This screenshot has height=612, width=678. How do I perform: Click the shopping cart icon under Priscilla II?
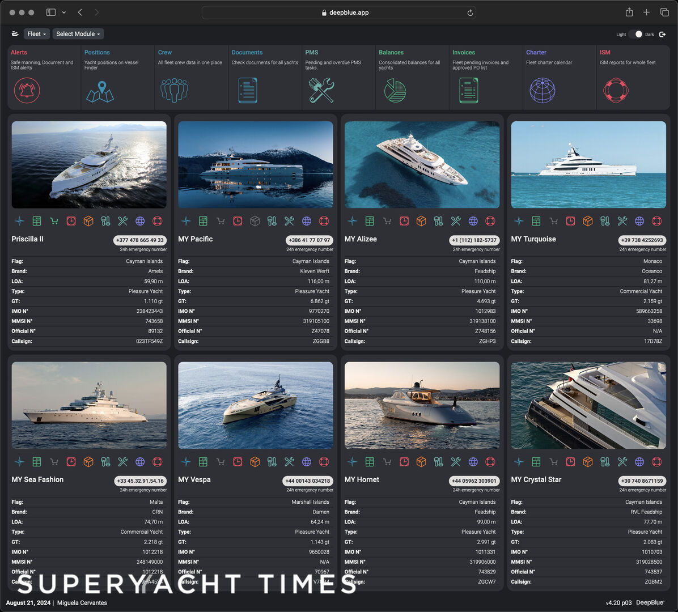(x=54, y=221)
